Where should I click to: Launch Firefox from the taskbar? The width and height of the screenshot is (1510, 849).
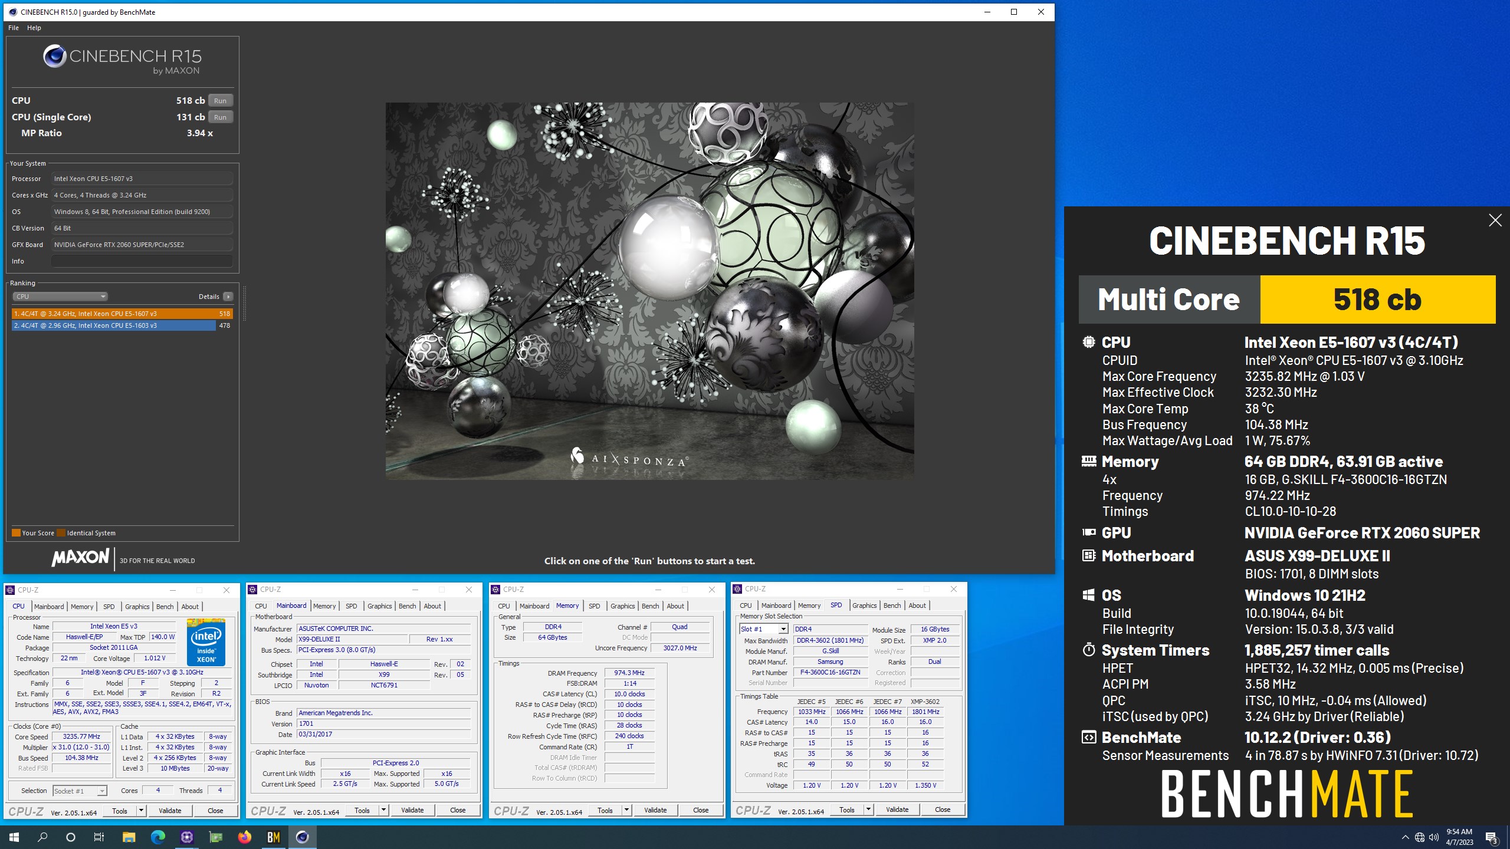click(244, 837)
